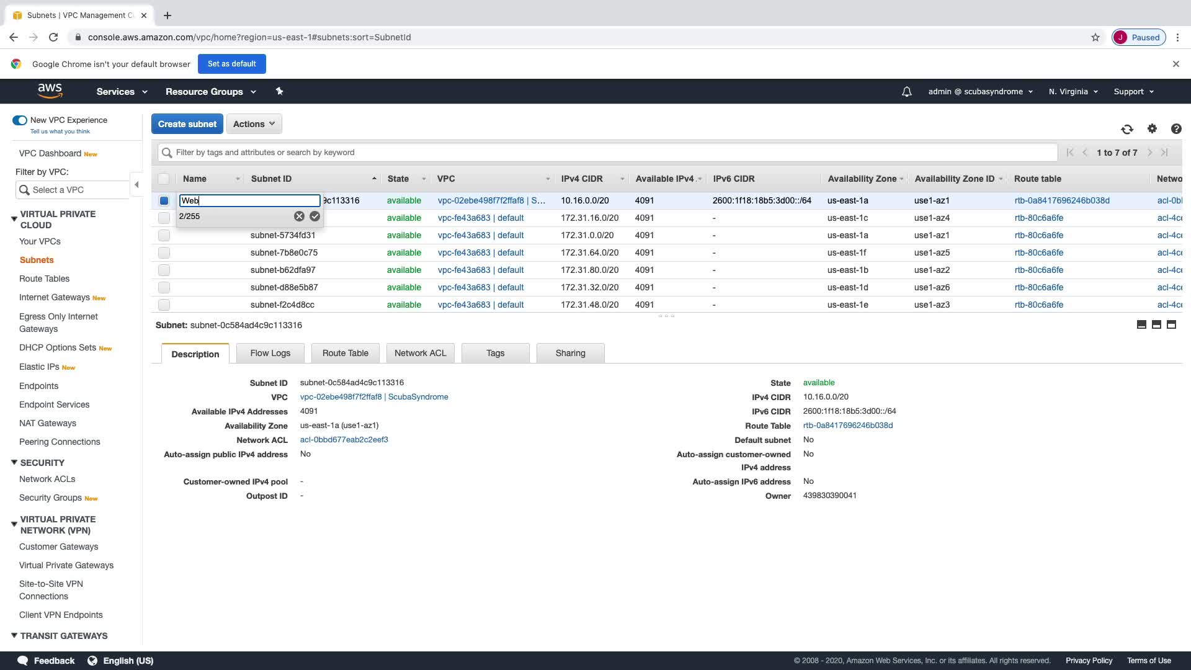Click the refresh subnets icon
Viewport: 1191px width, 670px height.
pos(1127,129)
